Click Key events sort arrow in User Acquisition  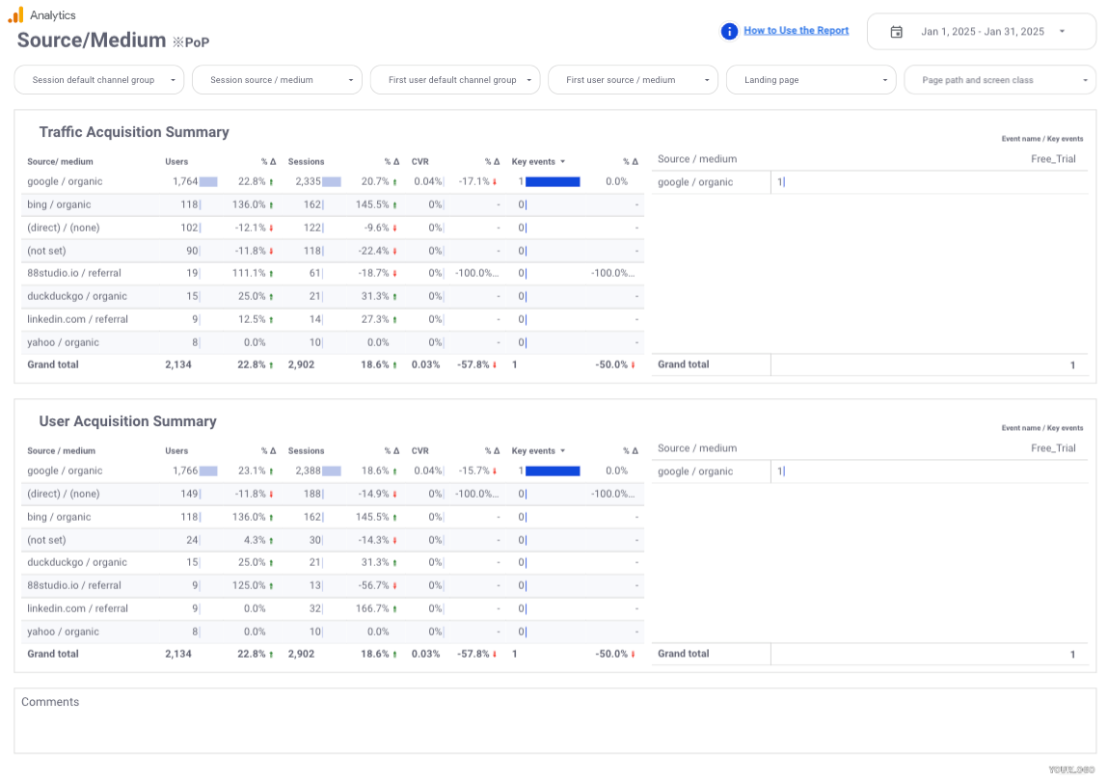click(x=562, y=451)
